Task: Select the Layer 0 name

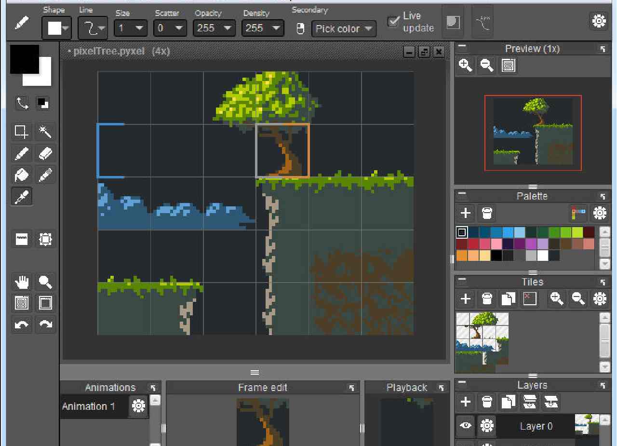Action: click(x=536, y=426)
